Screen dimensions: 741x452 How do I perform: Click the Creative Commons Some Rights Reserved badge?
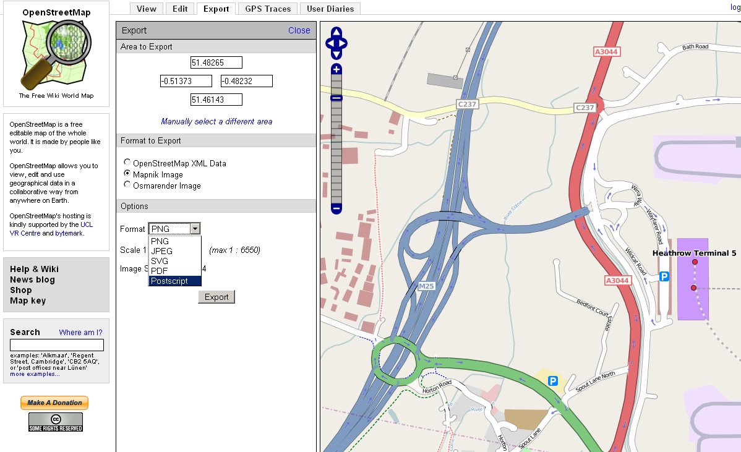[56, 422]
